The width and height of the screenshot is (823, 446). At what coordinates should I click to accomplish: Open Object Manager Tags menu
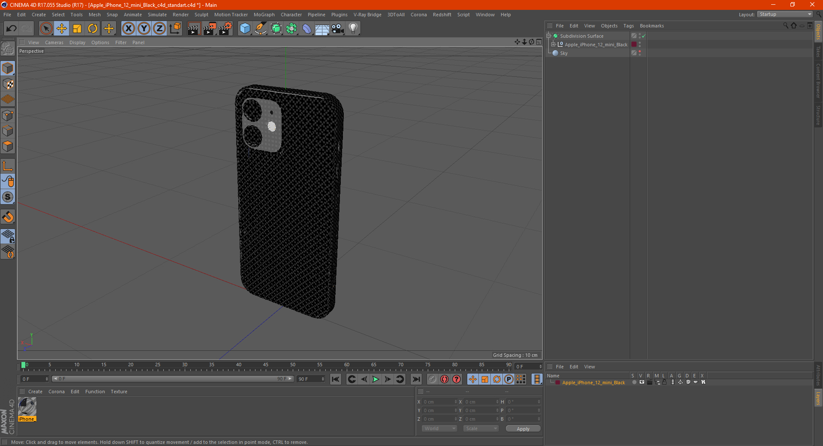coord(628,26)
